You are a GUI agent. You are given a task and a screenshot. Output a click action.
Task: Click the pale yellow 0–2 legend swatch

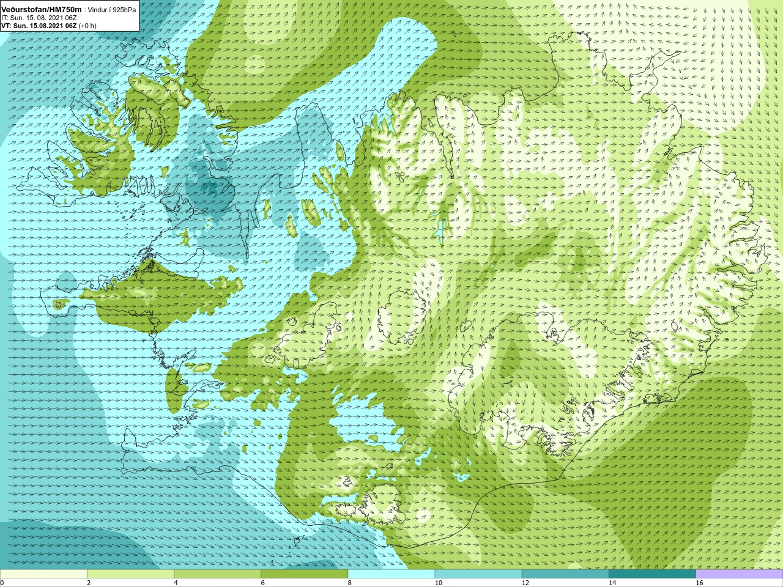click(x=43, y=574)
